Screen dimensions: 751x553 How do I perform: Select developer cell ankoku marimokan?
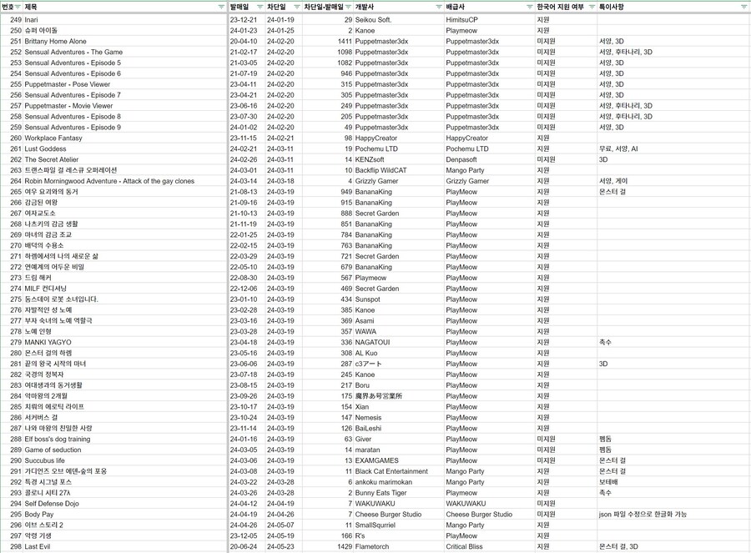click(x=399, y=482)
